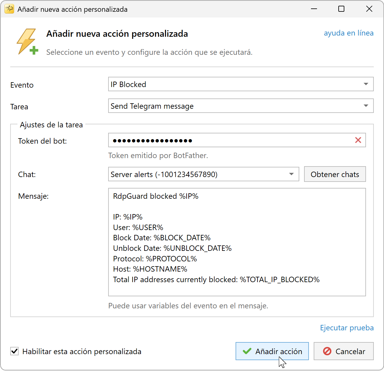The width and height of the screenshot is (384, 377).
Task: Click the 'Obtener chats' button
Action: [x=335, y=174]
